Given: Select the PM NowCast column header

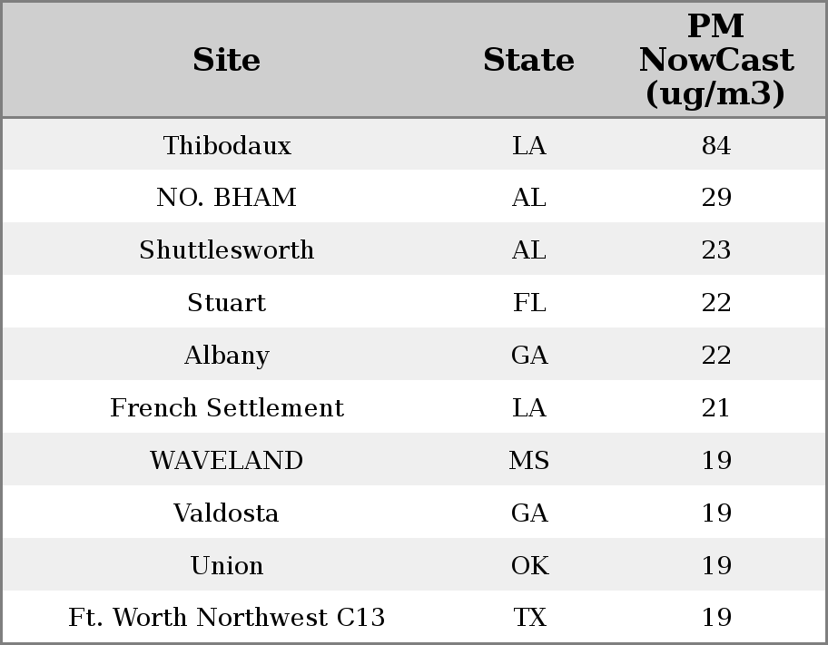Looking at the screenshot, I should (715, 60).
